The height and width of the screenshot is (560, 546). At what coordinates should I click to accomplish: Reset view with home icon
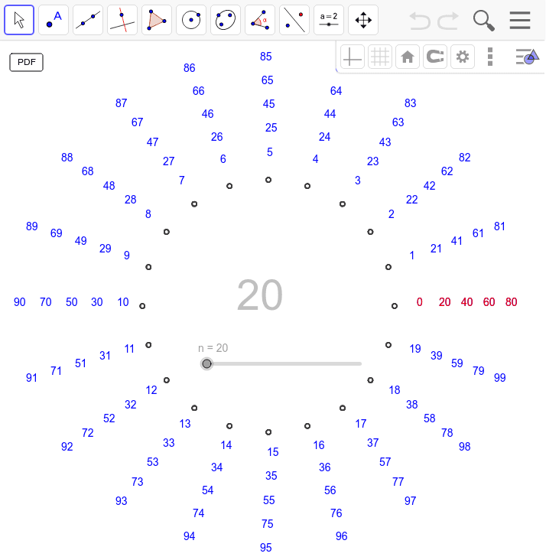(x=408, y=57)
